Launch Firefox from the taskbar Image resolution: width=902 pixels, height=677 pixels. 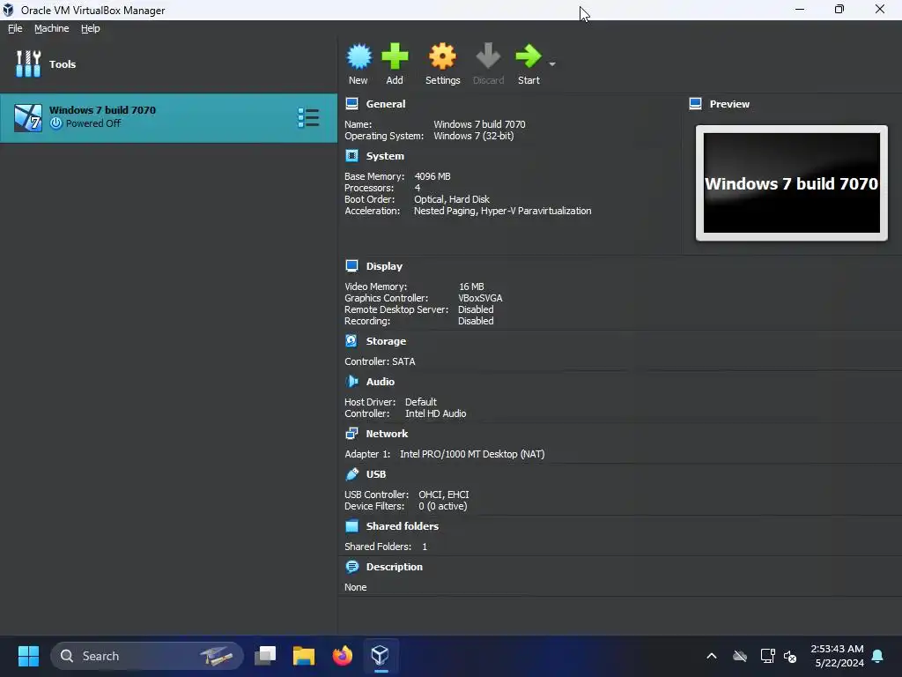(343, 656)
